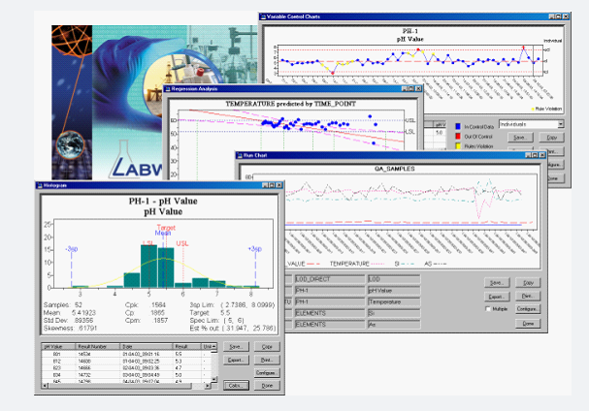The image size is (589, 411).
Task: Click the red out-of-control point at chart peak
Action: (x=523, y=47)
